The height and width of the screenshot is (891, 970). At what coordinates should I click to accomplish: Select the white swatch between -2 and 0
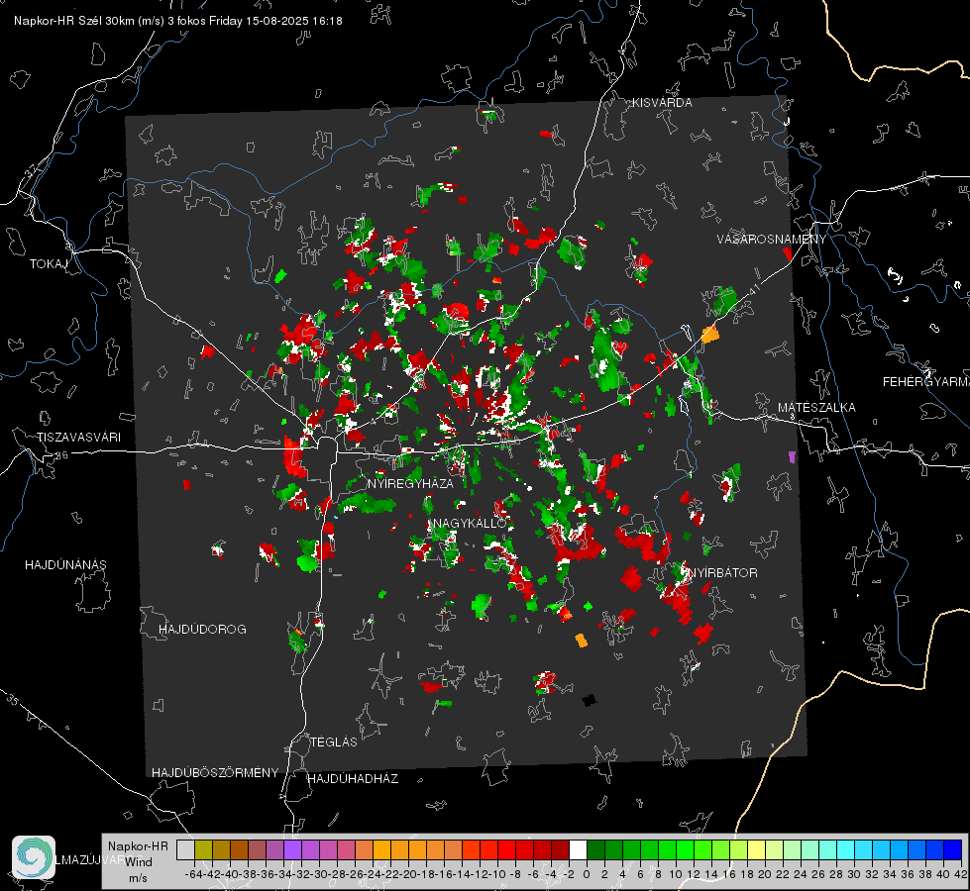coord(578,849)
